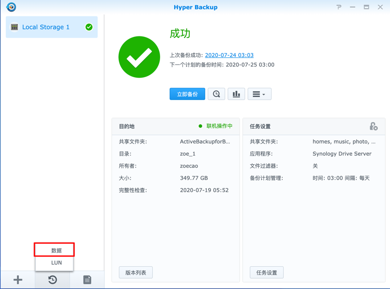Click the 关 file filter value

pyautogui.click(x=315, y=166)
